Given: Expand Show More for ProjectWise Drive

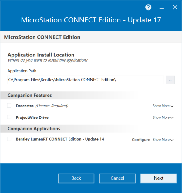Looking at the screenshot, I should (163, 117).
